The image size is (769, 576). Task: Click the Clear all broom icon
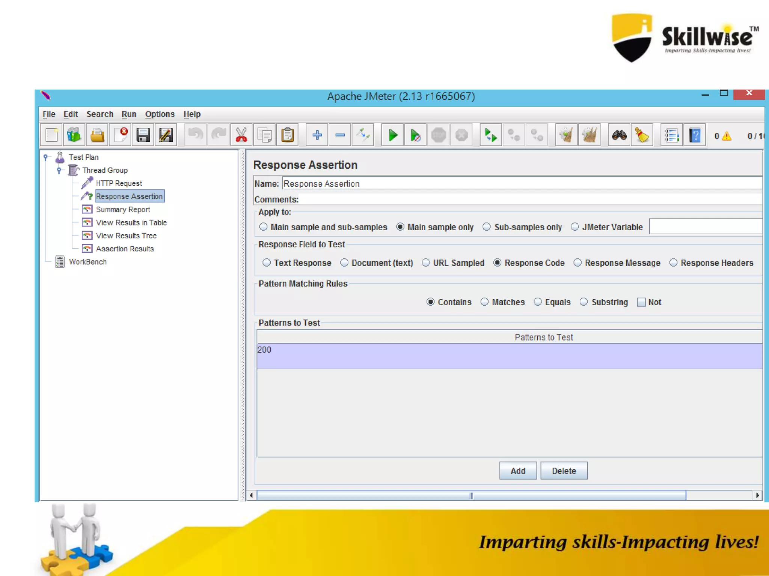coord(589,135)
